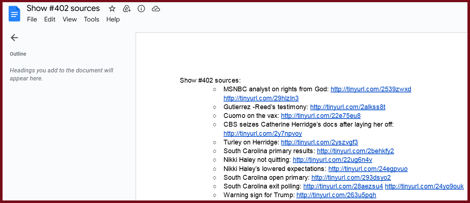Open exit polling link tinyurl.com/28aezsu4
This screenshot has width=470, height=203.
click(343, 186)
